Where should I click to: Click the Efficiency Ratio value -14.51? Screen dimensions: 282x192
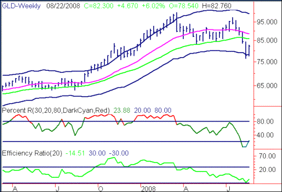[x=75, y=153]
